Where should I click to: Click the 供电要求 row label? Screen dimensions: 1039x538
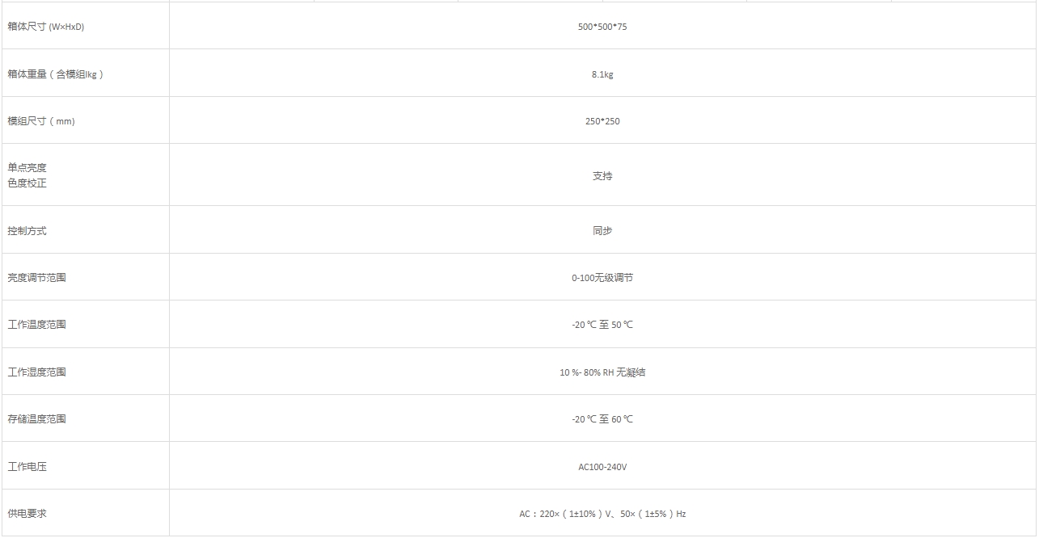pyautogui.click(x=27, y=514)
